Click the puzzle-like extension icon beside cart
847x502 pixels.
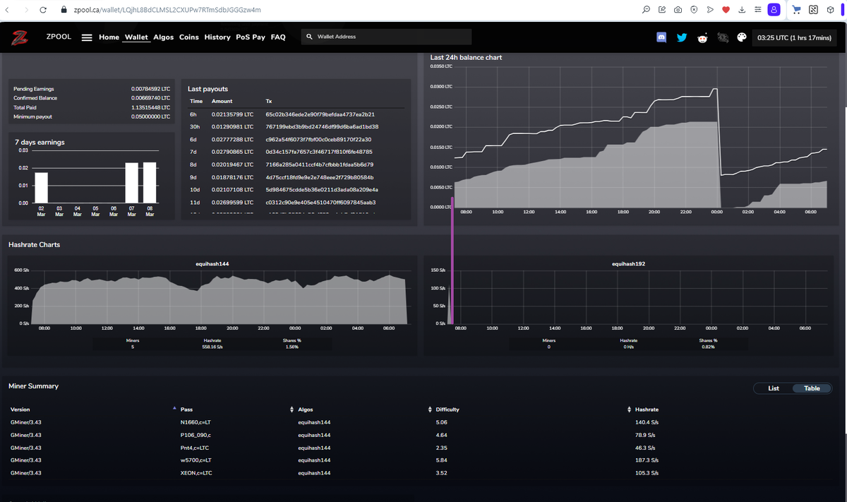click(x=813, y=10)
